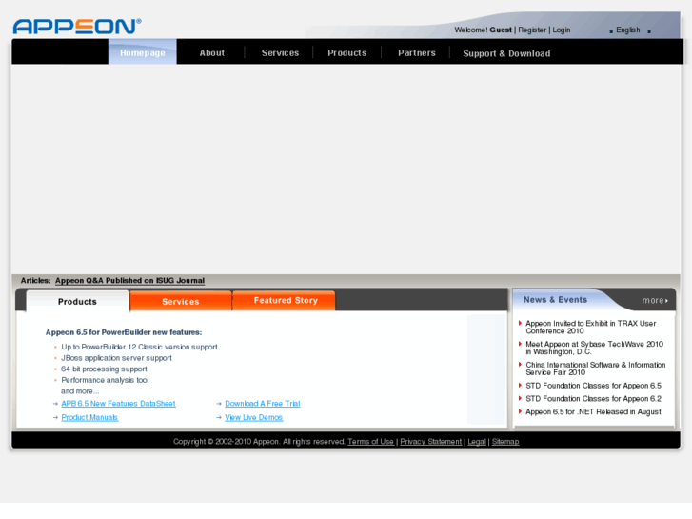Click text 64-bit processing support

click(x=104, y=369)
